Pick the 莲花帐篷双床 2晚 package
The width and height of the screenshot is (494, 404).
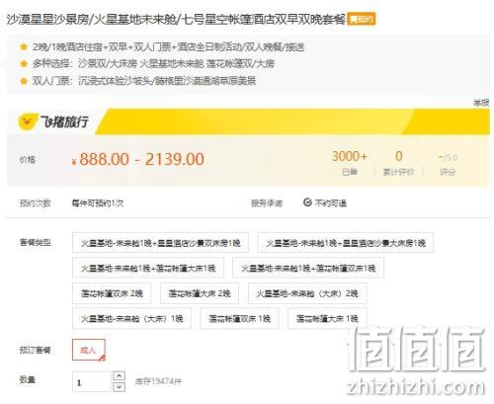(112, 293)
